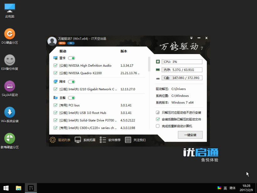The width and height of the screenshot is (257, 193).
Task: Uncheck NVIDIA High Definition Audio driver
Action: [x=56, y=65]
